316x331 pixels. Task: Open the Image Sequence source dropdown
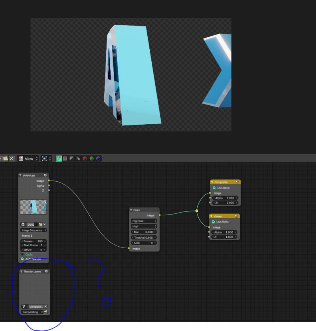(34, 230)
